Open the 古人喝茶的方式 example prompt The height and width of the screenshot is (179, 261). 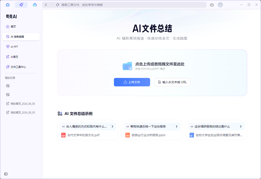88,127
